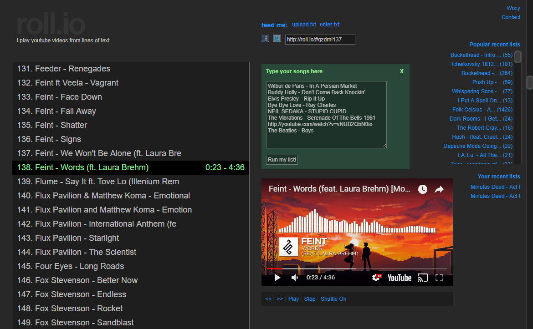Share the video with arrow icon
533x329 pixels.
(x=439, y=189)
